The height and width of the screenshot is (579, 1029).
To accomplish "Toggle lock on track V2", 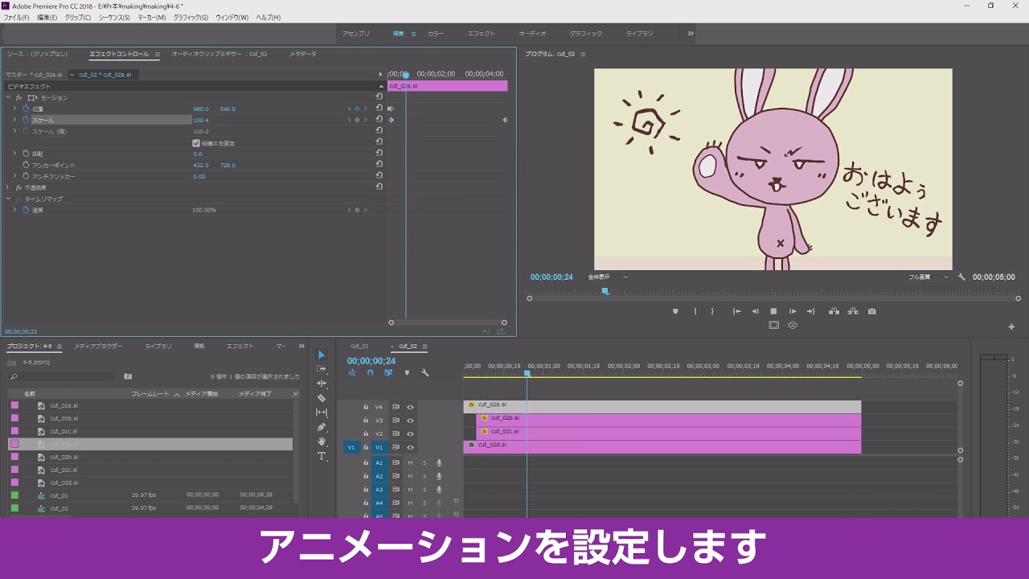I will 366,433.
